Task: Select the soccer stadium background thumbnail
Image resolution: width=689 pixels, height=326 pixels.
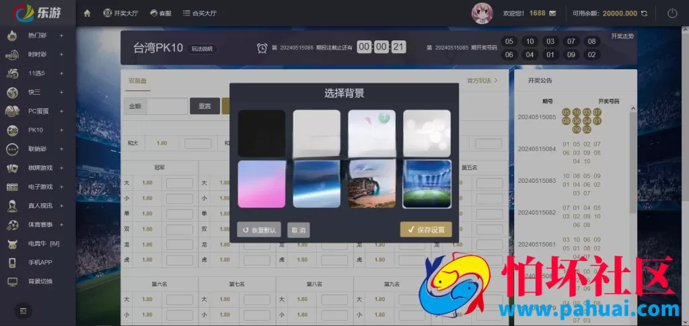Action: [427, 184]
